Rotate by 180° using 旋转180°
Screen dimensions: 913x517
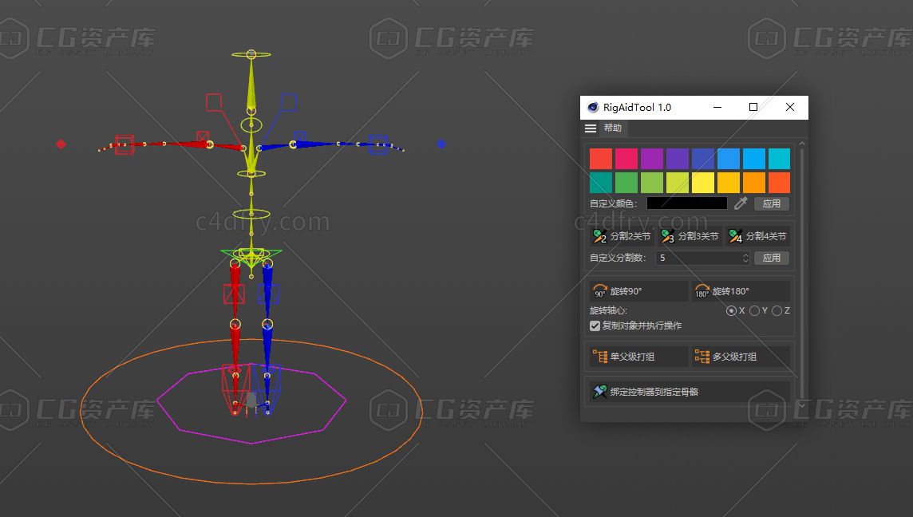tap(741, 291)
